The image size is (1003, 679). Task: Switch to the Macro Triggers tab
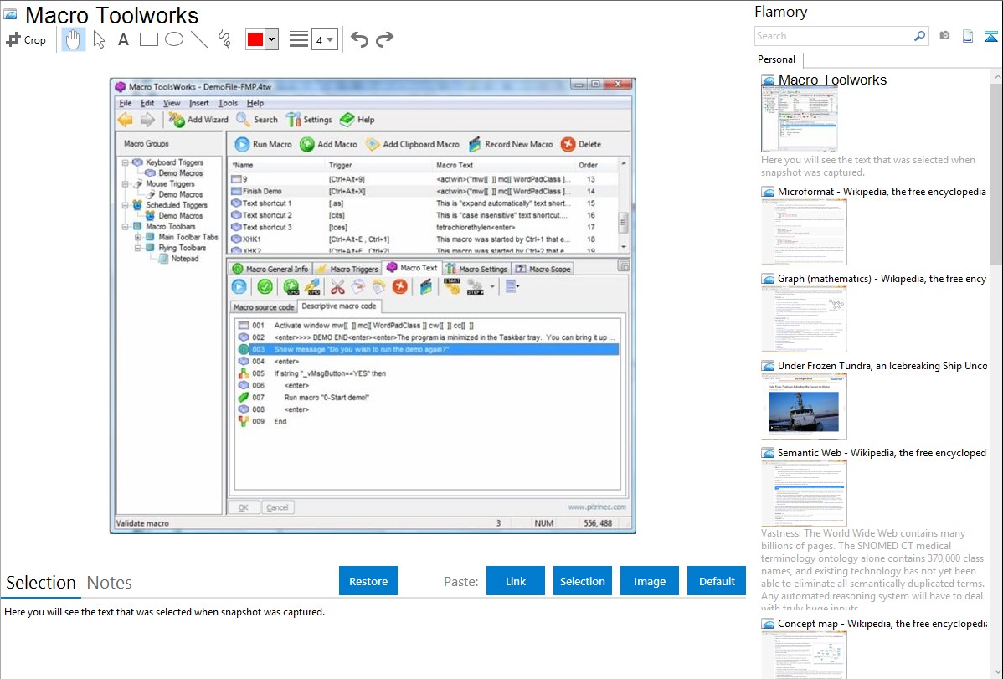(x=347, y=269)
